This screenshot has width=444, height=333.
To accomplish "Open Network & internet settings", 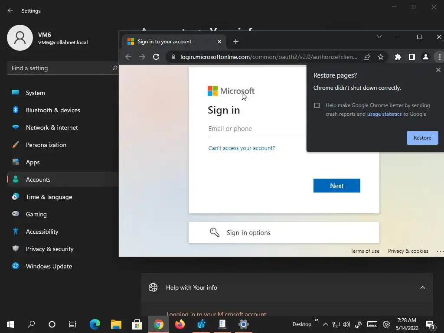I will pos(62,127).
